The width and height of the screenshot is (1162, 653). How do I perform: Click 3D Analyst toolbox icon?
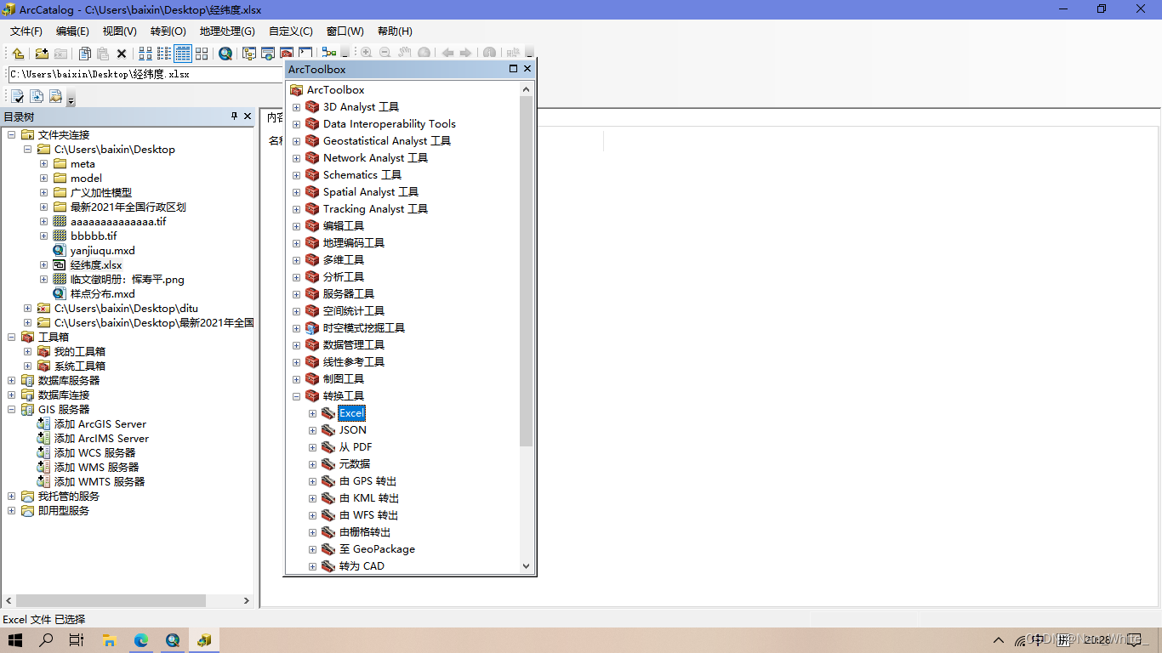[x=312, y=107]
